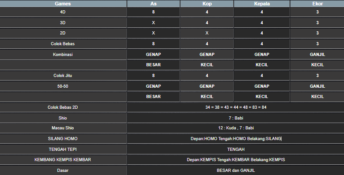Click the Ekor value 3 in 4D row
Screen dimensions: 344x175
[x=317, y=12]
